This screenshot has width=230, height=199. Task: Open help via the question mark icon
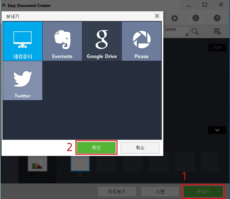pos(217,18)
